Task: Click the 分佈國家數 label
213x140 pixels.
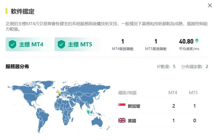Action: tap(192, 67)
